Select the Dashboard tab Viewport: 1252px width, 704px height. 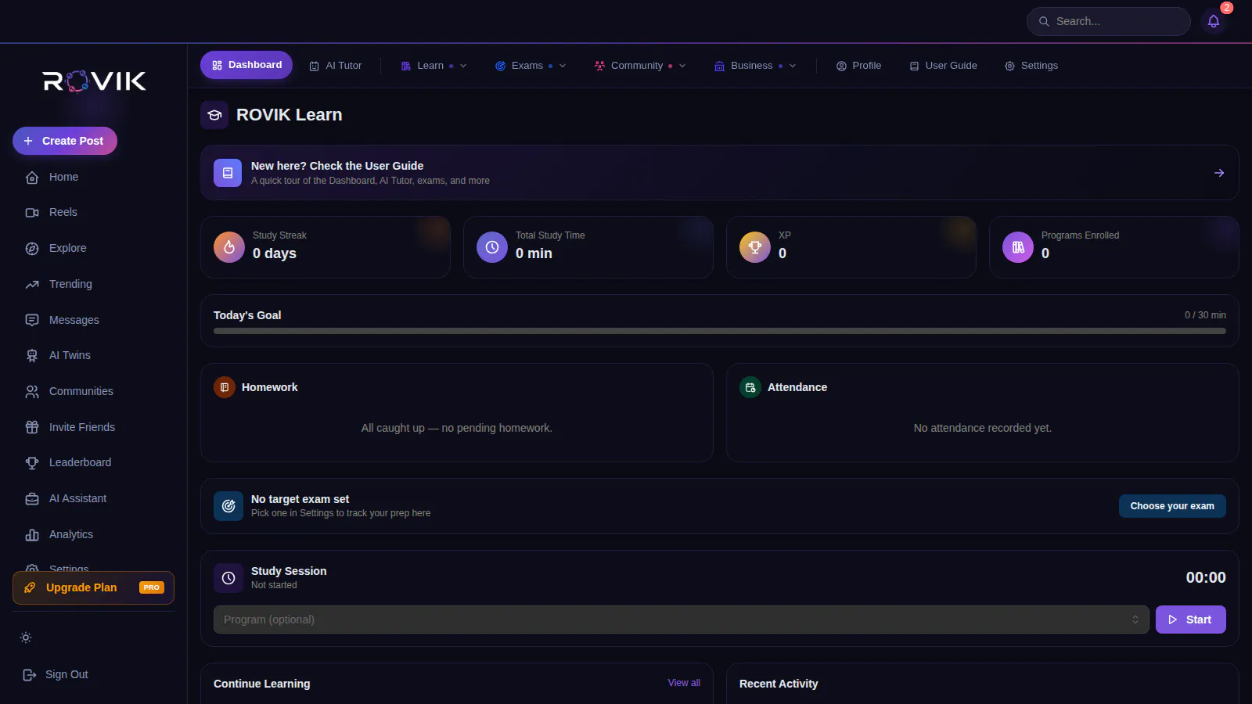(246, 65)
